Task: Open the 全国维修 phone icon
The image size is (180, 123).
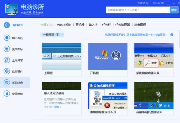Action: coord(7,94)
